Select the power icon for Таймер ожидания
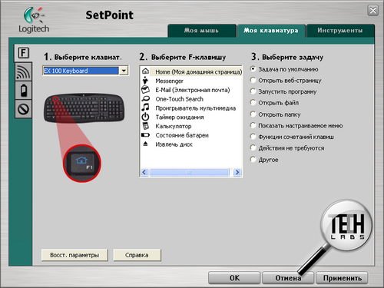This screenshot has height=288, width=384. [145, 117]
